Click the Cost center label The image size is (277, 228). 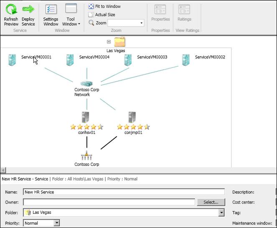click(x=244, y=202)
